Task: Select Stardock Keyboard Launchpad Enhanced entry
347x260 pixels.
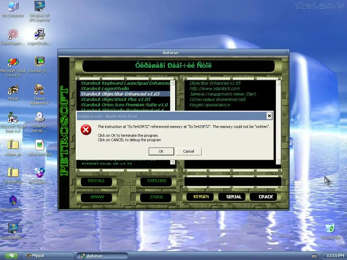Action: [x=125, y=83]
